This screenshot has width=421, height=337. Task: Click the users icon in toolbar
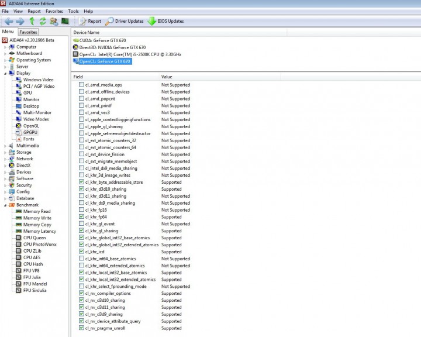coord(54,21)
